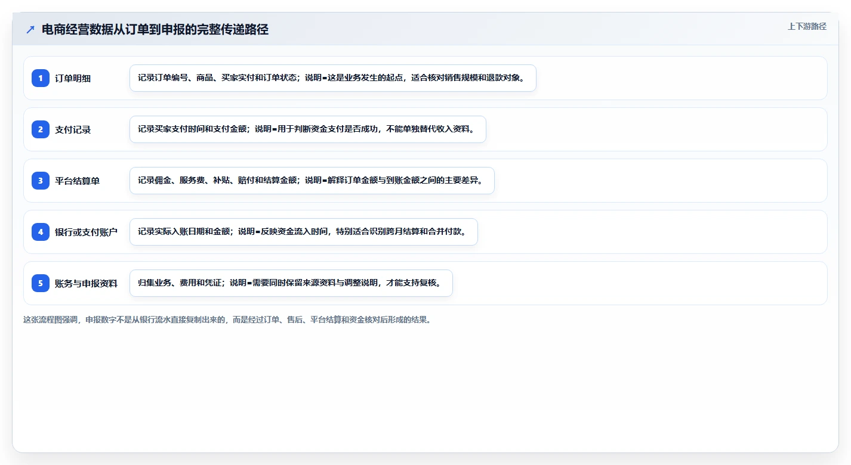Open the description box starting 记录订单编号

(x=333, y=78)
